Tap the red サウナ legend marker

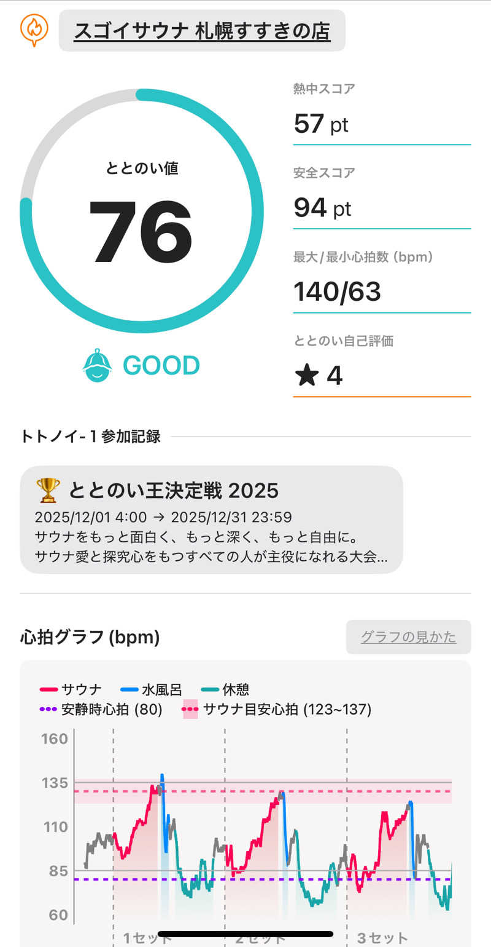(x=48, y=690)
